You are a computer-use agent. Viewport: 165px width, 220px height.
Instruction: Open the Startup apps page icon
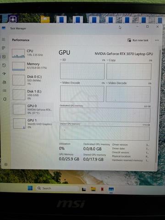[4, 74]
